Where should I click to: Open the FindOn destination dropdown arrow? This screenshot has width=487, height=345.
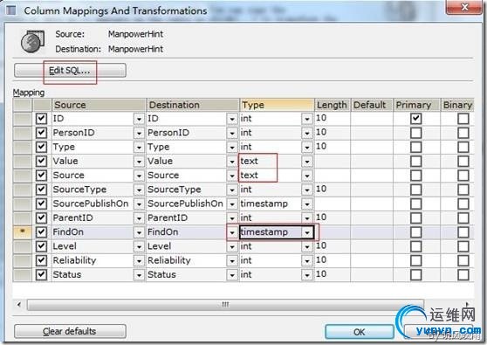[231, 232]
